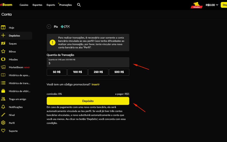
Task: Click the Suporte heart icon
Action: (3, 131)
